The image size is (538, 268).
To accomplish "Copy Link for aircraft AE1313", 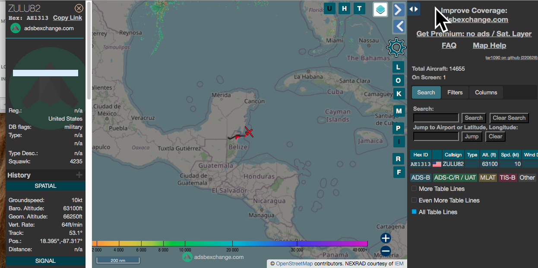I will tap(67, 18).
